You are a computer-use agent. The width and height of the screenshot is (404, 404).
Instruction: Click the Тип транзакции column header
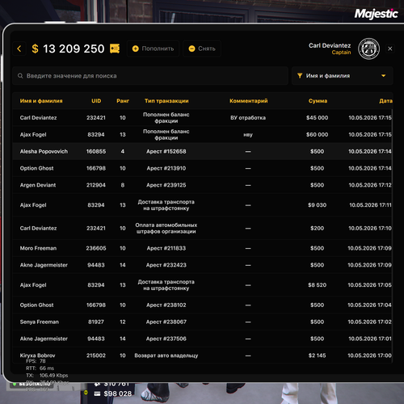pos(166,101)
